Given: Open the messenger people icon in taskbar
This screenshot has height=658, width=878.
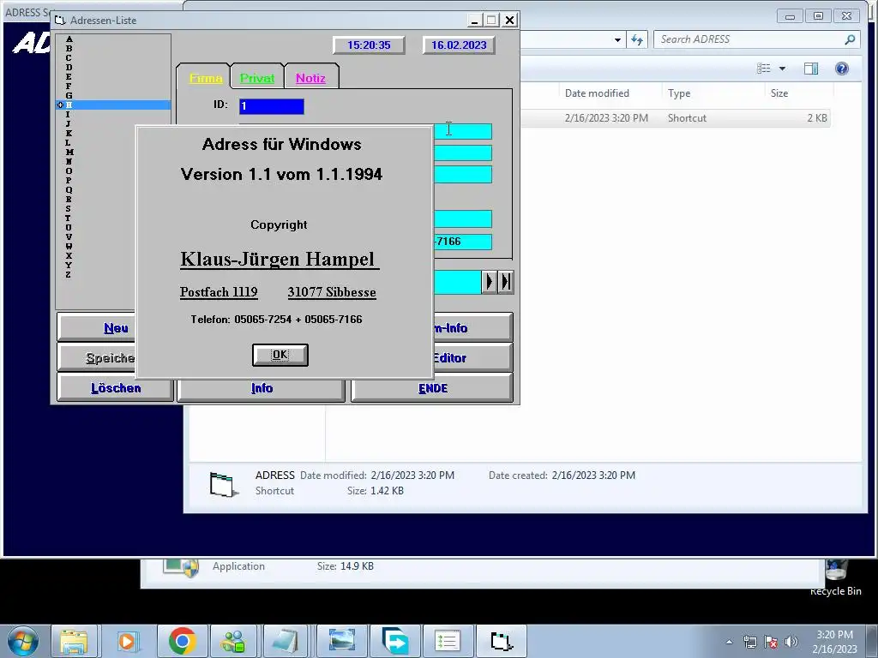Looking at the screenshot, I should [233, 641].
